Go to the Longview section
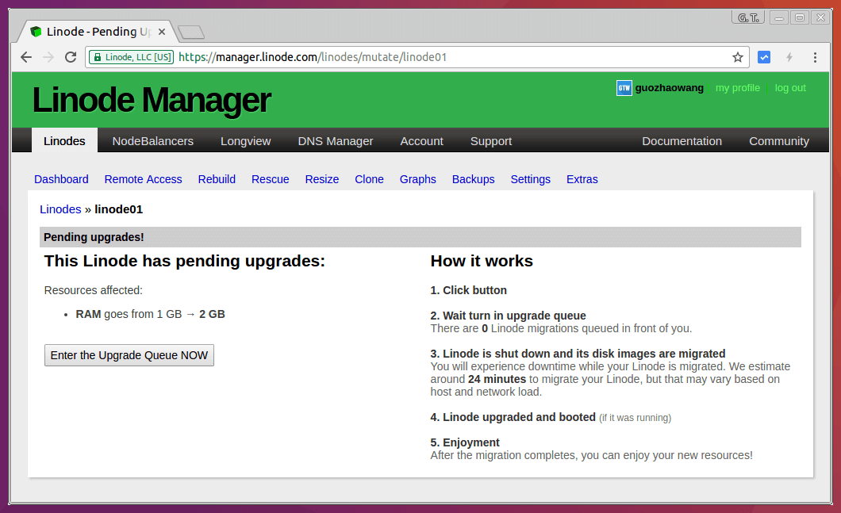The image size is (841, 513). (x=245, y=141)
